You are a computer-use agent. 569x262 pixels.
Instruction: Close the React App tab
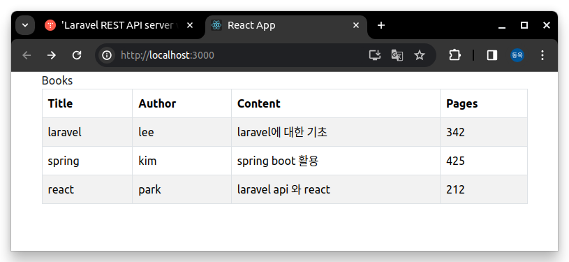pyautogui.click(x=356, y=25)
